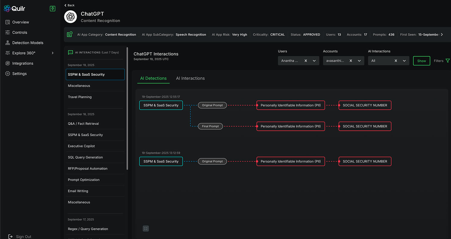Click the Overview sidebar icon
This screenshot has height=239, width=451.
(x=8, y=22)
